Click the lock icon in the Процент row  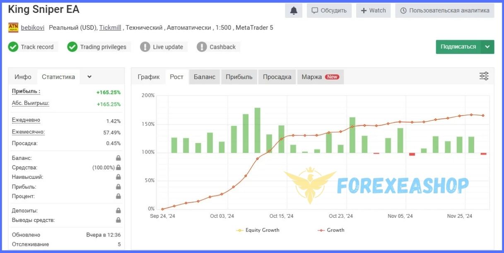(x=118, y=196)
